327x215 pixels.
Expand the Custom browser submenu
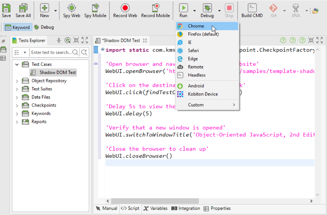click(196, 105)
